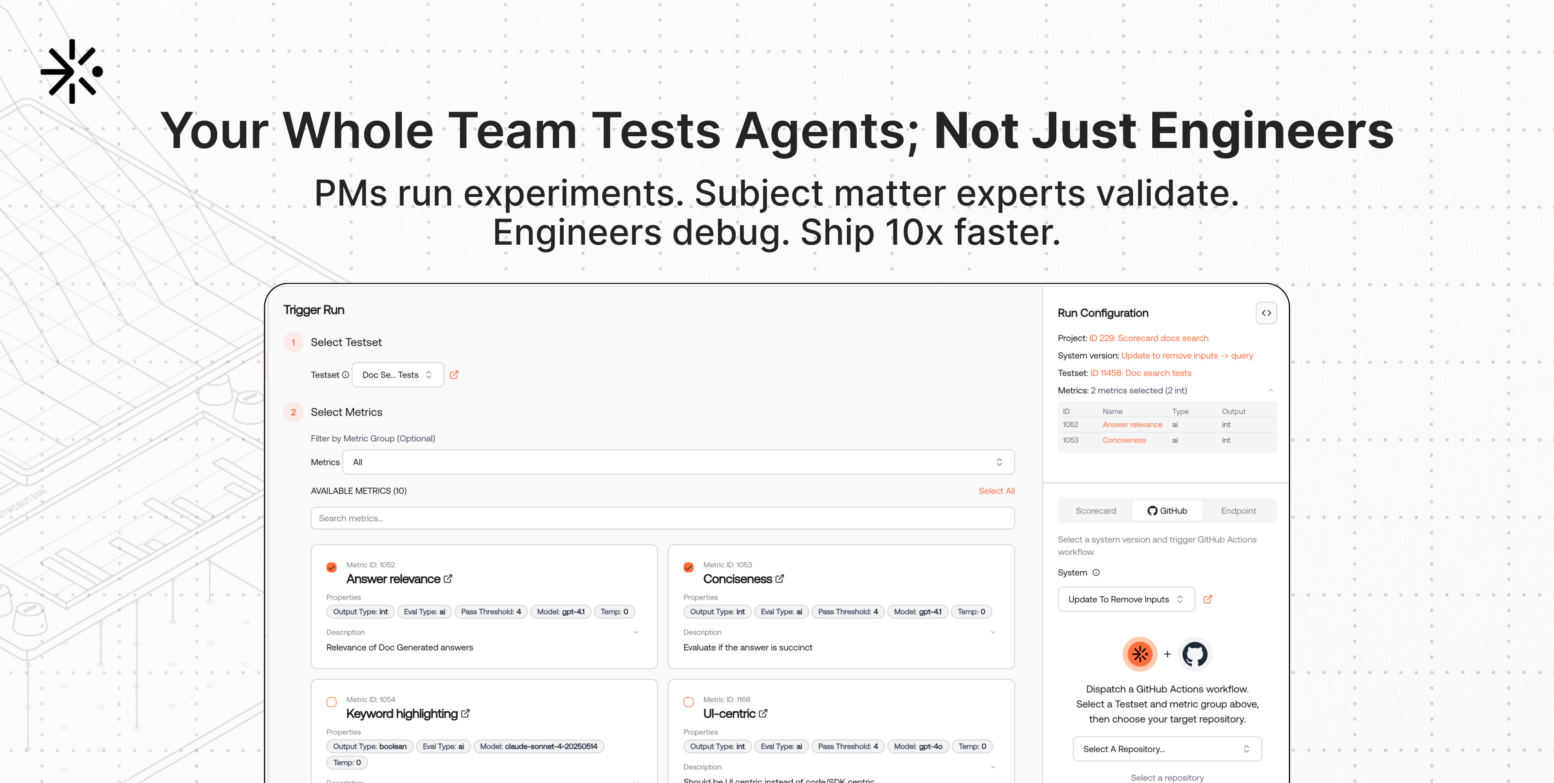Click the info icon next to System
Image resolution: width=1554 pixels, height=783 pixels.
click(1096, 572)
